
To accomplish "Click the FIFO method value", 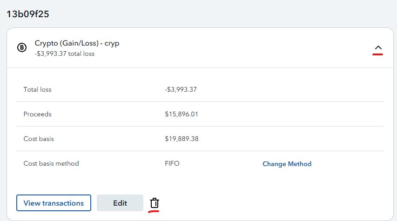I will (172, 163).
